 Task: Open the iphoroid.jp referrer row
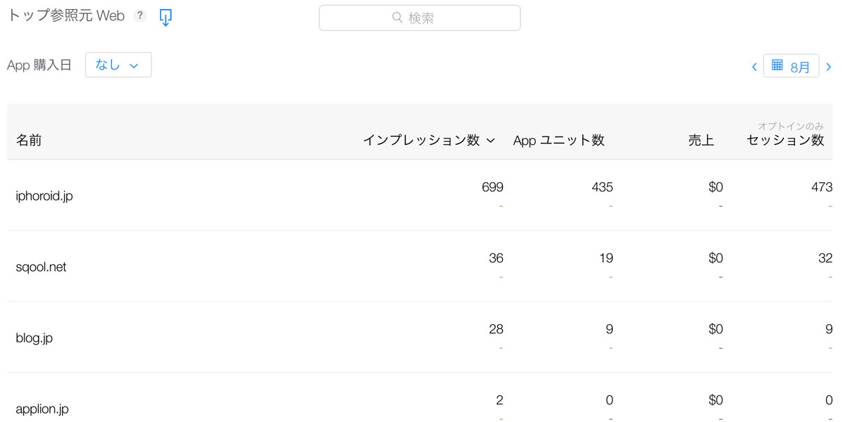pyautogui.click(x=44, y=196)
